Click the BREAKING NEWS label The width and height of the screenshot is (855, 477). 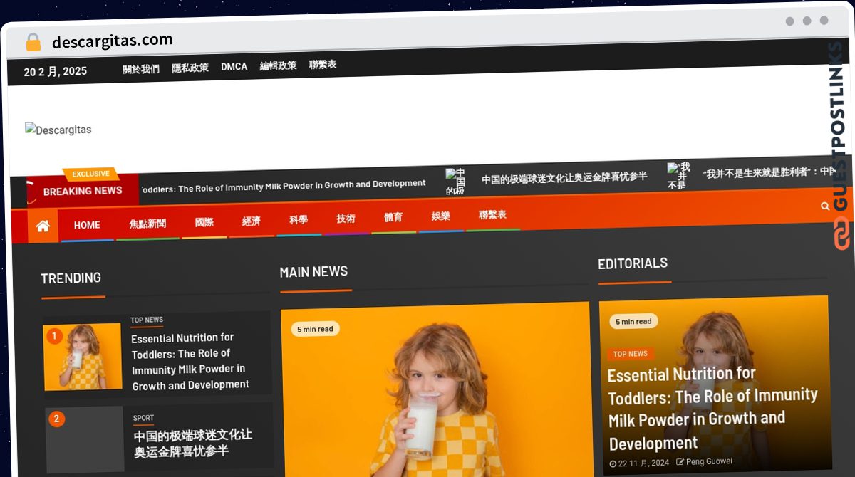83,191
